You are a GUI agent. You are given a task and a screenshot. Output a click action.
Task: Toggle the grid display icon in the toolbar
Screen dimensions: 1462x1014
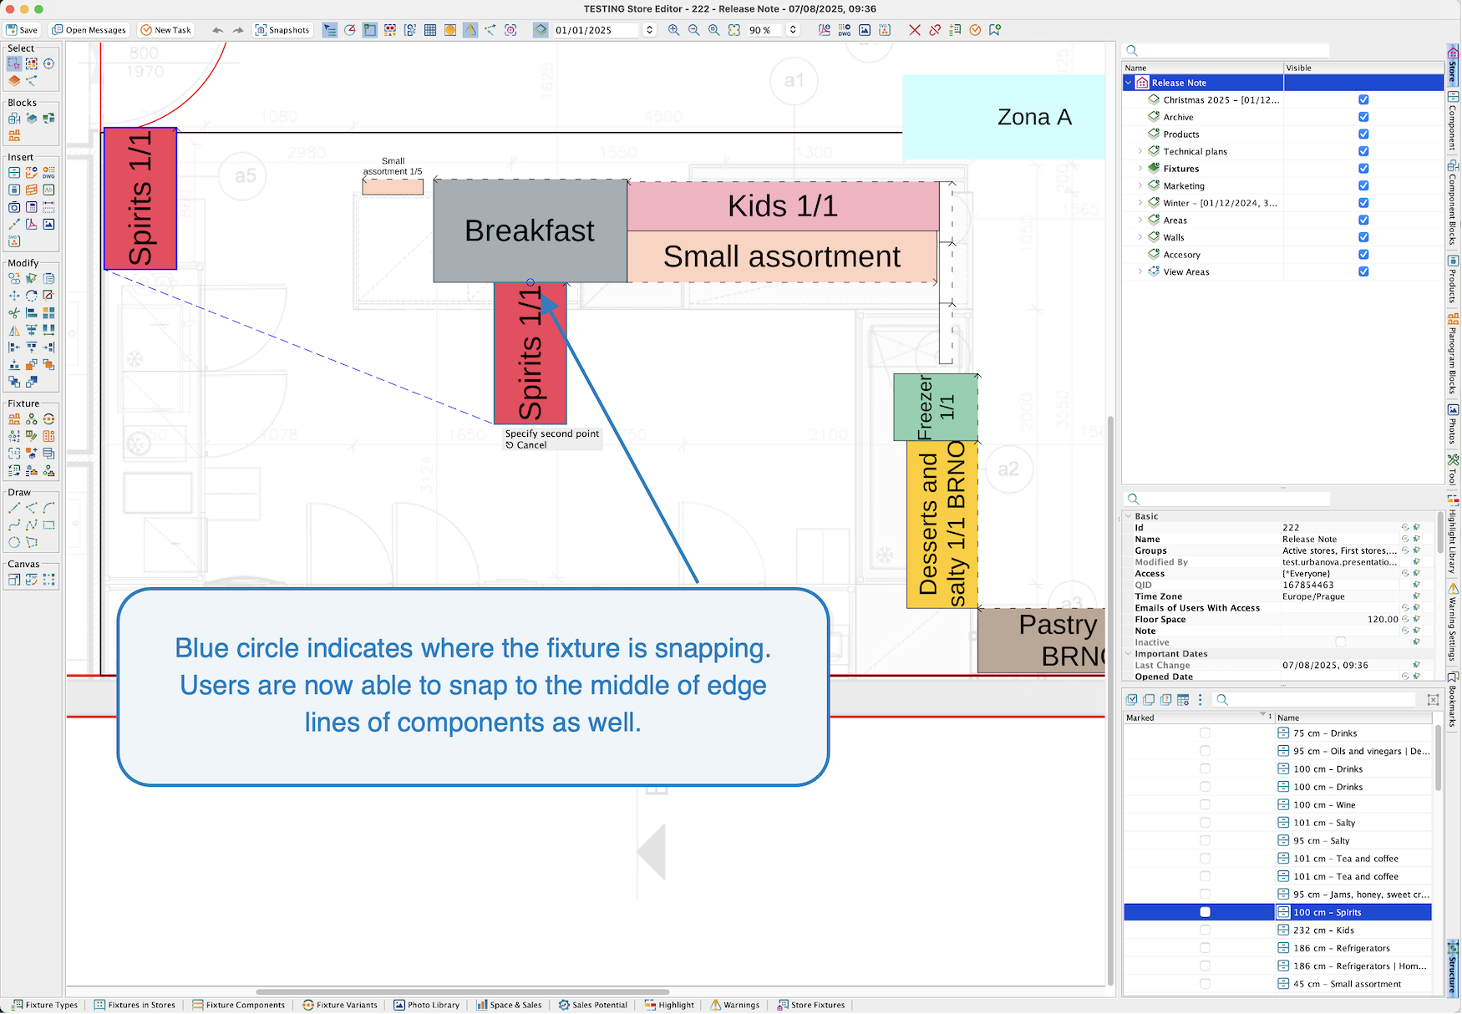430,30
